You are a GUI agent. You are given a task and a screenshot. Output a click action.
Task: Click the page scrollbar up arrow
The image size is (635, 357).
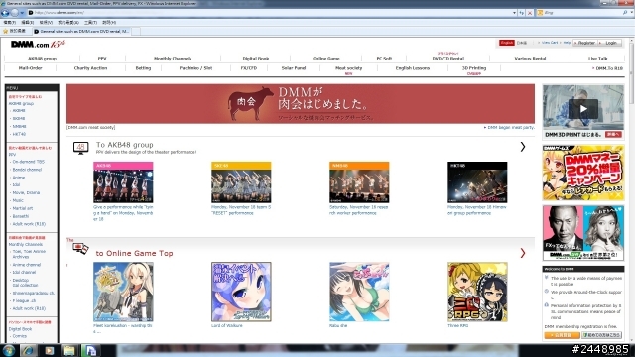(x=631, y=41)
